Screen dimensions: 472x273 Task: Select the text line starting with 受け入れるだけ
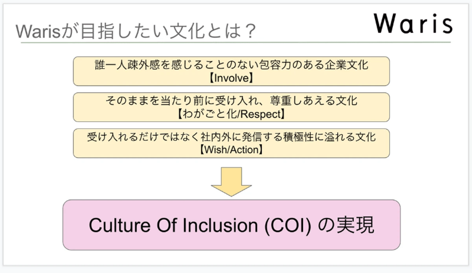[231, 137]
